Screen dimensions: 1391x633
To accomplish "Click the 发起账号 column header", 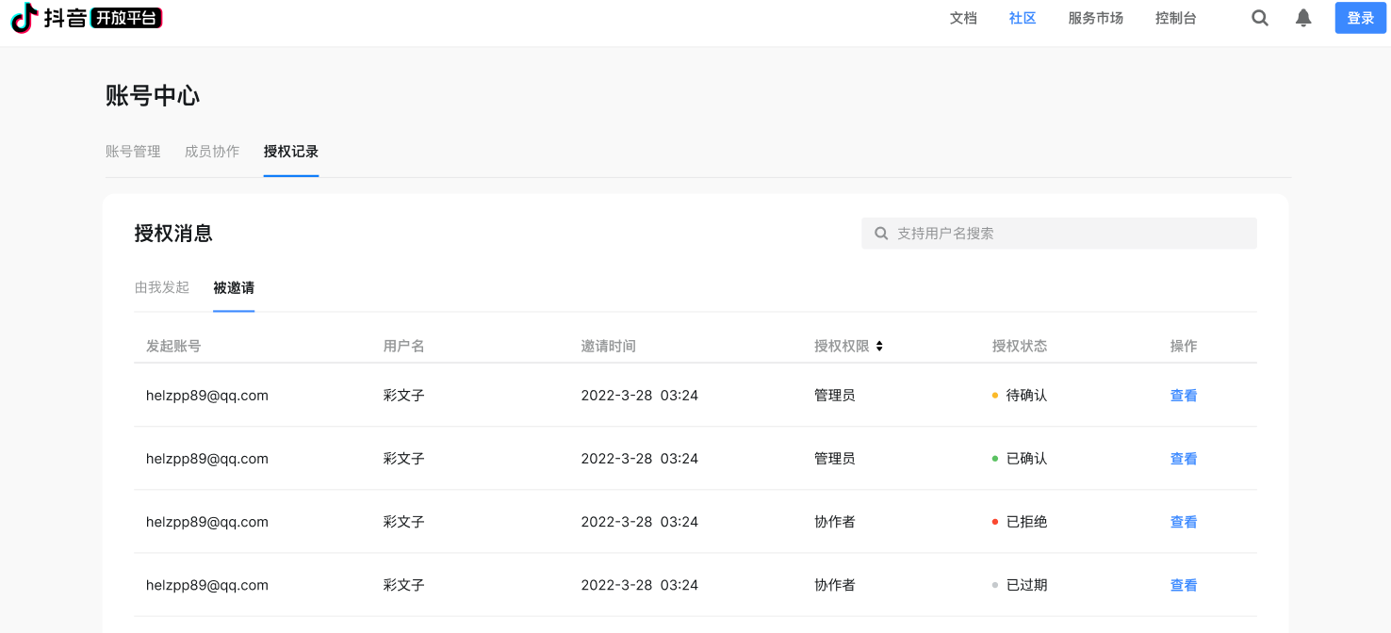I will 173,346.
